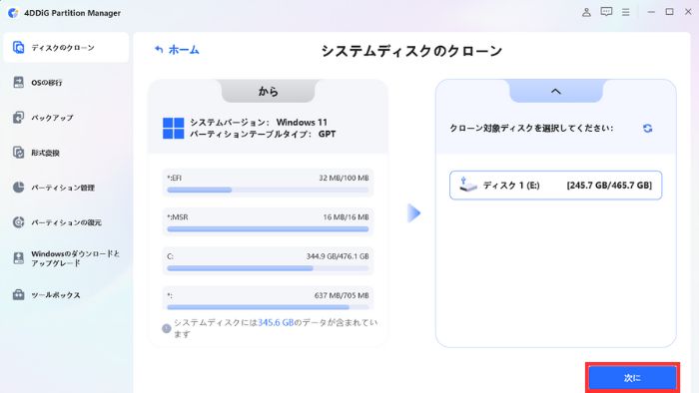Viewport: 699px width, 393px height.
Task: Click the back arrow beside ホーム
Action: (159, 50)
